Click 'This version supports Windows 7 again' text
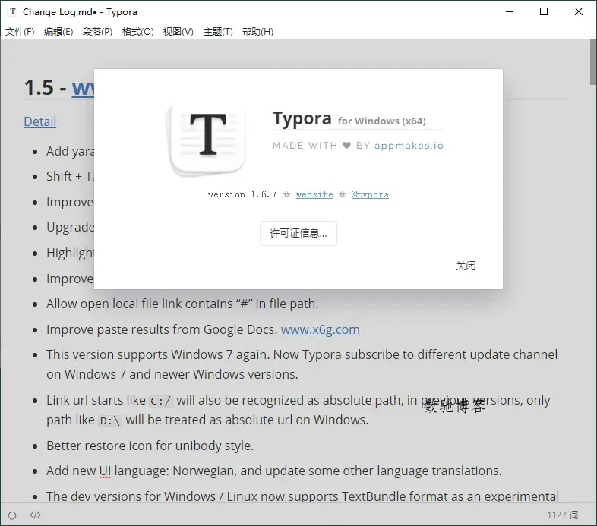Viewport: 597px width, 526px height. tap(158, 354)
